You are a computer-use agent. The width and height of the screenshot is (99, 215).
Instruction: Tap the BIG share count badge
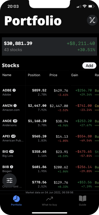click(12, 151)
